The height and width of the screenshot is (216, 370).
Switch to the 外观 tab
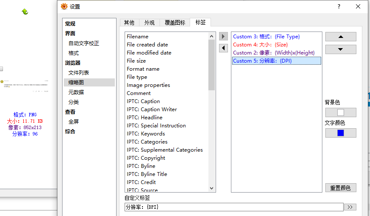[x=149, y=23]
